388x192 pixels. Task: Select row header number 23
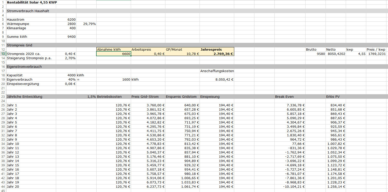3,97
